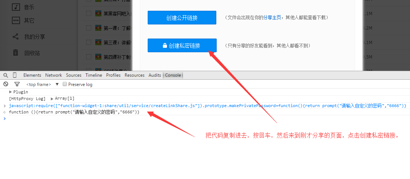Click the 其它 category icon
This screenshot has height=179, width=410.
tap(16, 20)
